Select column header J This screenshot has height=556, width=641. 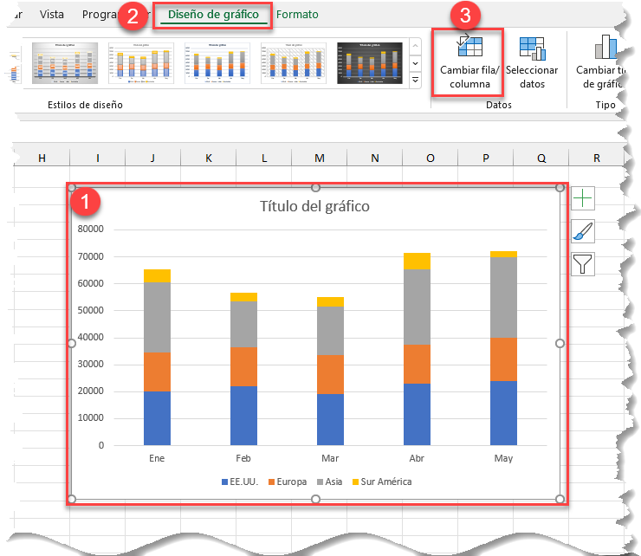pyautogui.click(x=153, y=158)
